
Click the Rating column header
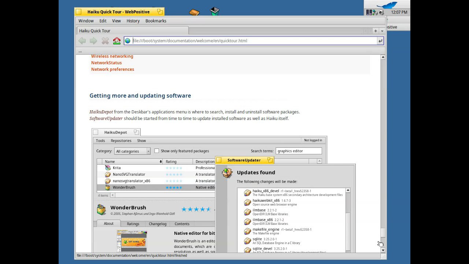click(178, 162)
